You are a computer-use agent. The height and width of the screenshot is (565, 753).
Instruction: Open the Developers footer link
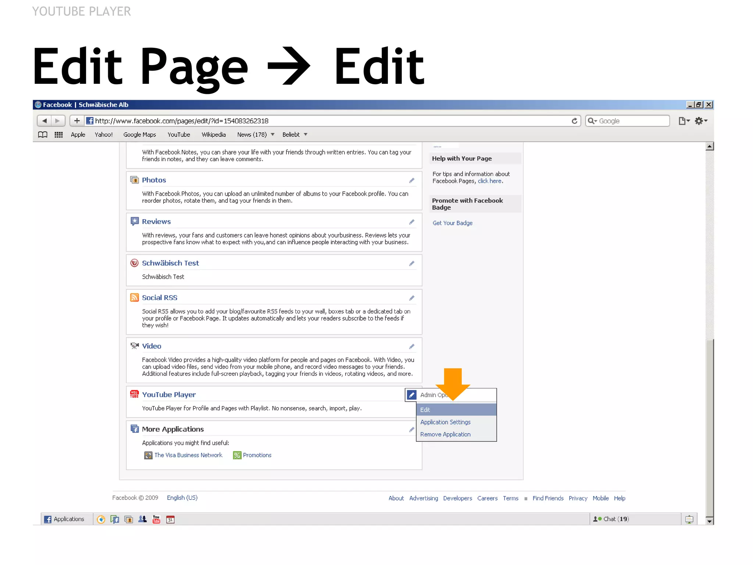tap(457, 498)
